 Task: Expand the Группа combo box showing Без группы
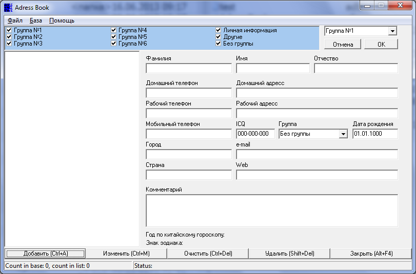click(343, 134)
